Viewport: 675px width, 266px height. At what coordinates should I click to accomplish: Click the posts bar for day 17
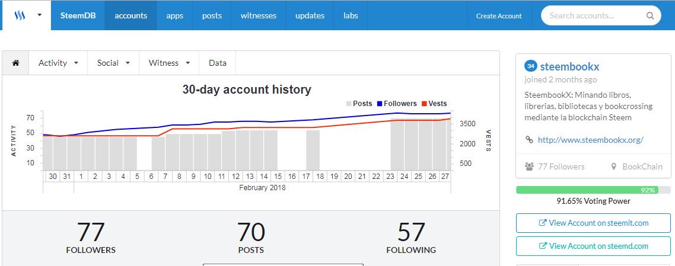313,150
